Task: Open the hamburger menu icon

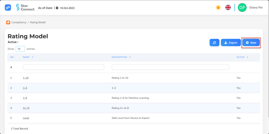Action: point(8,8)
